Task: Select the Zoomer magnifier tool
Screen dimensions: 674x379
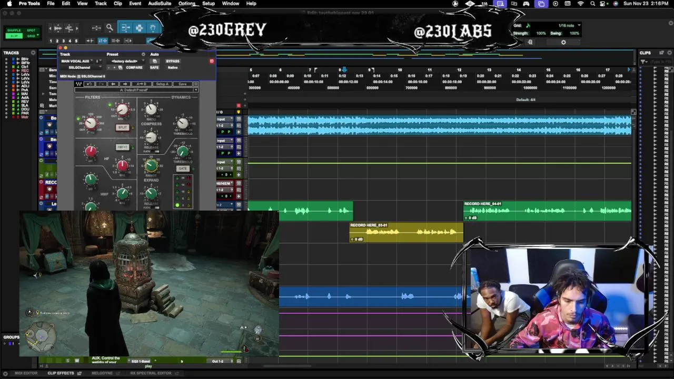Action: pyautogui.click(x=110, y=28)
